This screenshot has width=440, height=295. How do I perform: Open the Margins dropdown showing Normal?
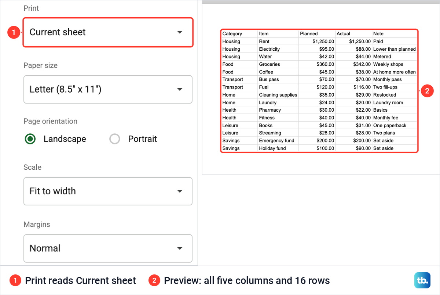(108, 248)
